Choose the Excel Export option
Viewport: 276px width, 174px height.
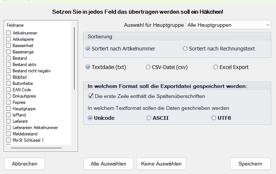215,67
